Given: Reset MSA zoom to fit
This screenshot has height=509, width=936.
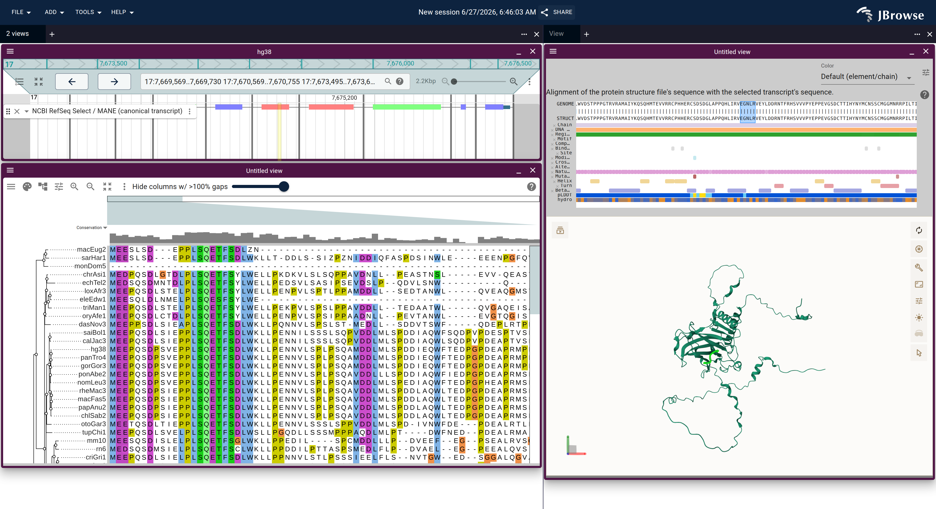Looking at the screenshot, I should pyautogui.click(x=107, y=187).
